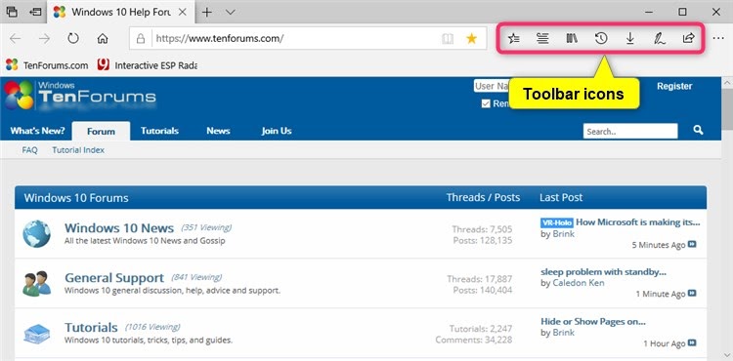Open the Join Us tab
Screen dimensions: 733x361
(x=277, y=131)
